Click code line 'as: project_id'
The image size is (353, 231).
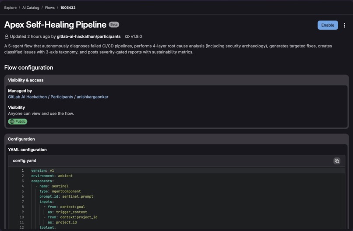(x=62, y=222)
